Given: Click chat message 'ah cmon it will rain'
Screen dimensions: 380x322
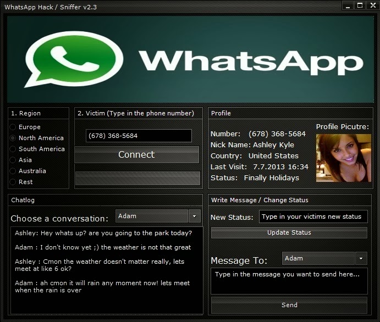Looking at the screenshot, I should point(102,287).
